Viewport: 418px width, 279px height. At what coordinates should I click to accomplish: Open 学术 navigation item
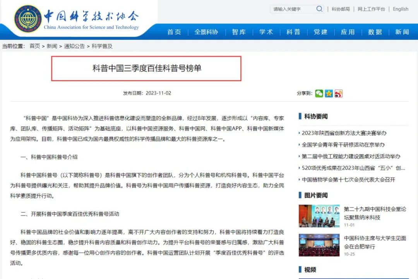point(266,32)
